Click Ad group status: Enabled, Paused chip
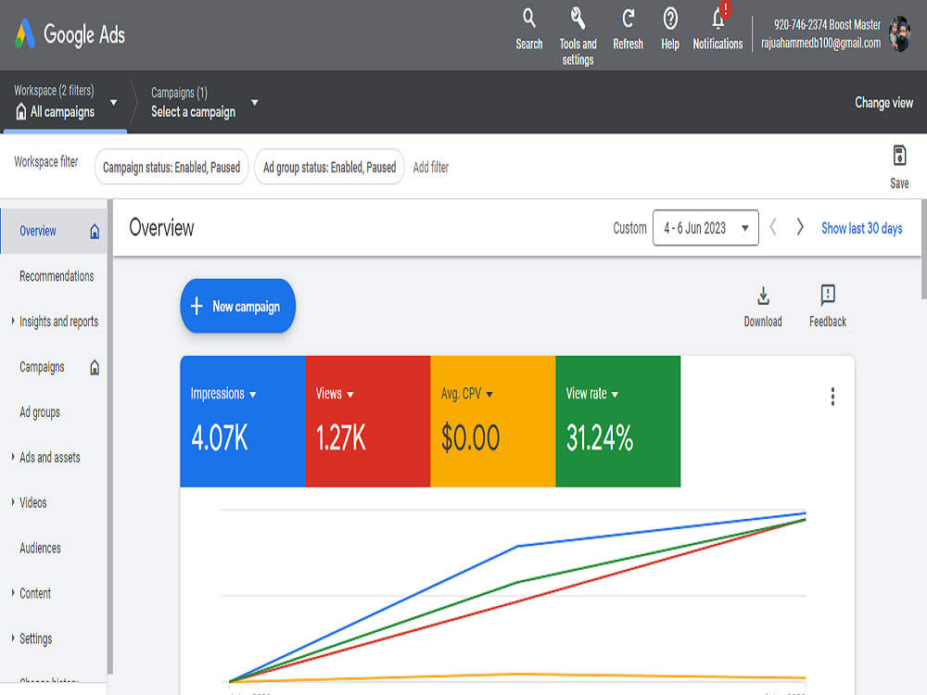 pos(329,167)
